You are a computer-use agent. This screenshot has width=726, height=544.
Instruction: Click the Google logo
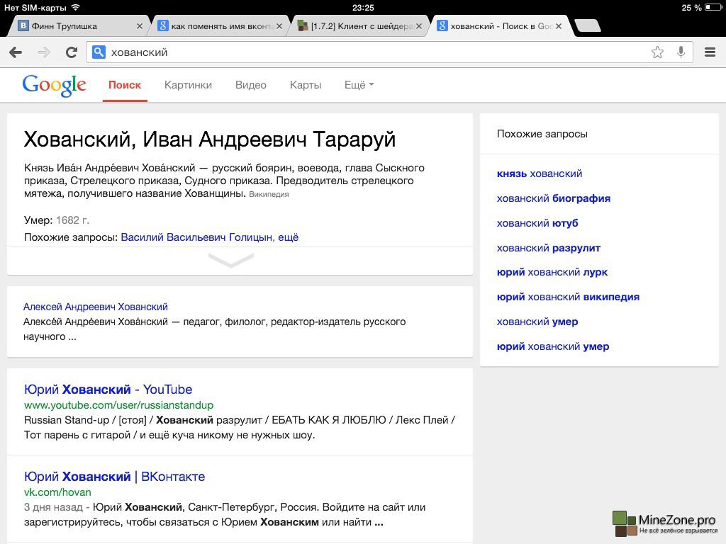coord(54,85)
